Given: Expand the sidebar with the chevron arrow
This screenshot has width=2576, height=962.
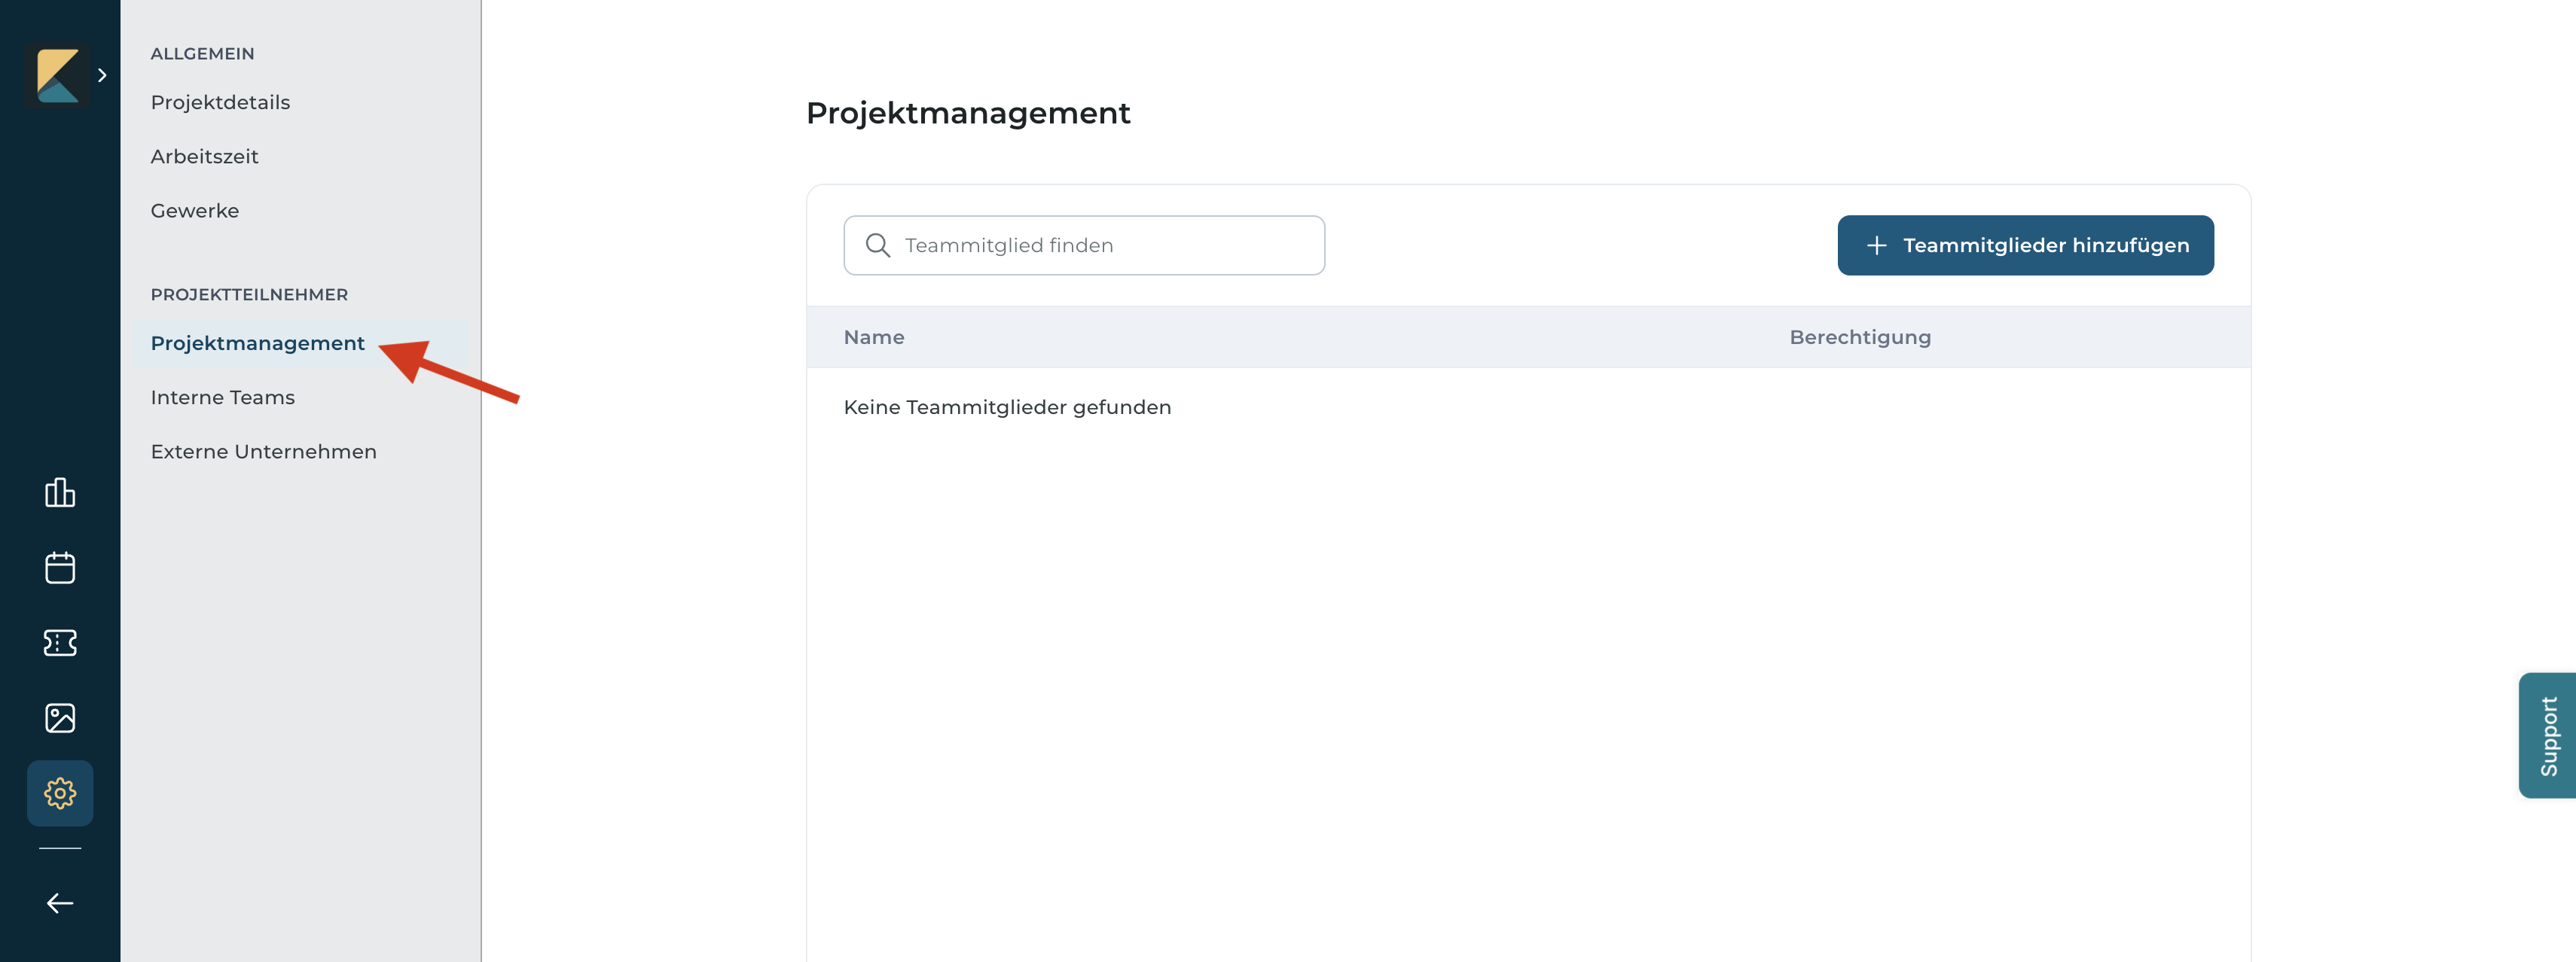Looking at the screenshot, I should 102,75.
